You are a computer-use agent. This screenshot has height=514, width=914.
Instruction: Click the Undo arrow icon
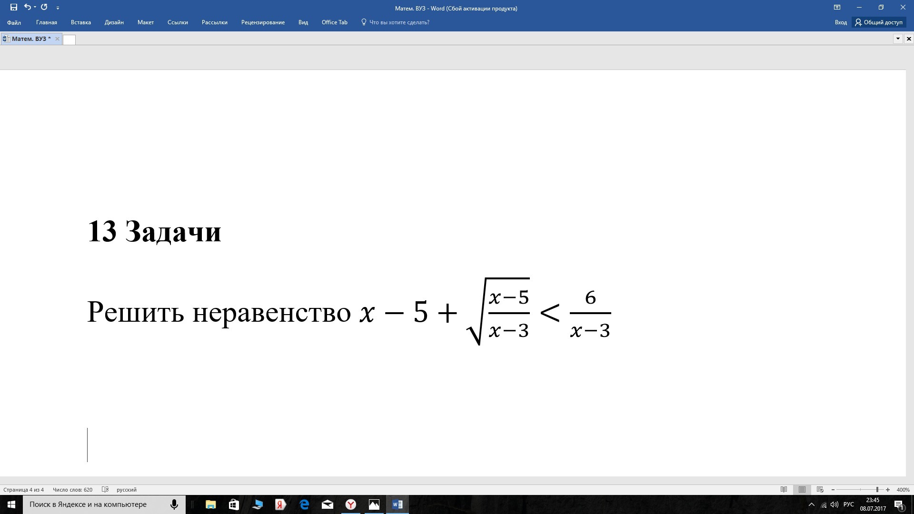(x=27, y=7)
